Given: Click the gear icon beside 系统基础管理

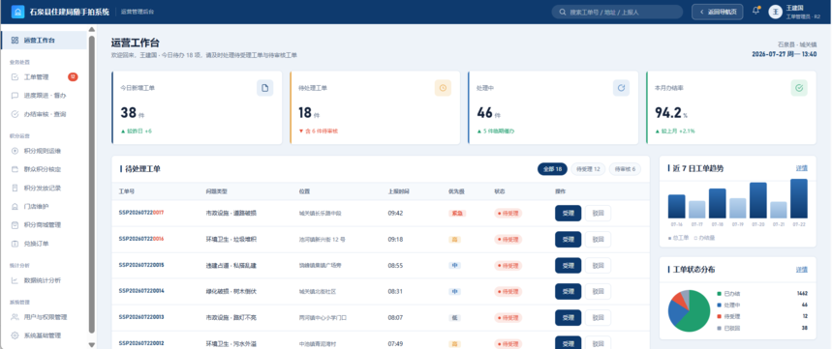Looking at the screenshot, I should click(x=15, y=335).
